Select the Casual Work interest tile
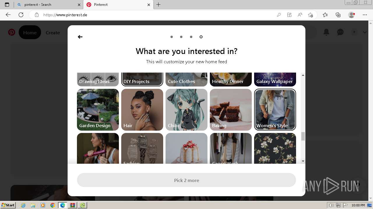 point(231,148)
